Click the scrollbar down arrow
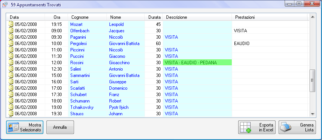322x140 pixels. pos(313,114)
